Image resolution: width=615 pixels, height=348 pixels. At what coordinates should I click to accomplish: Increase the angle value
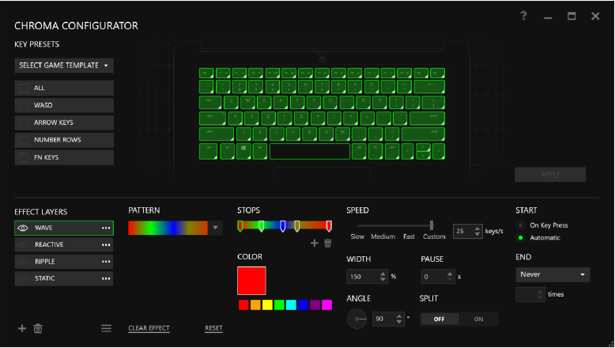tap(399, 316)
